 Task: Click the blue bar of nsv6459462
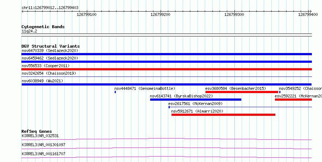(166, 62)
